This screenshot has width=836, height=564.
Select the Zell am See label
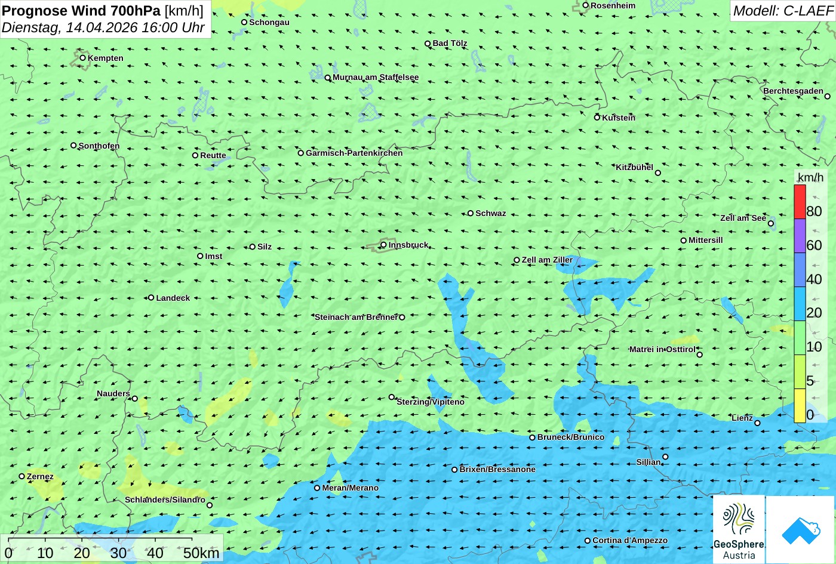pos(743,218)
